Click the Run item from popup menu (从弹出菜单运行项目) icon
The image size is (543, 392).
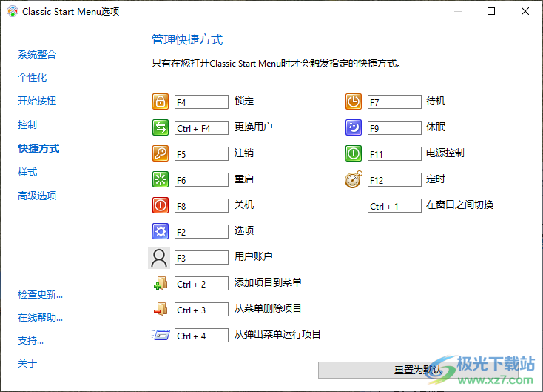coord(161,335)
